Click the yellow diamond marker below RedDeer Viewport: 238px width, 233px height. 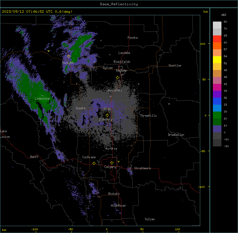[118, 78]
